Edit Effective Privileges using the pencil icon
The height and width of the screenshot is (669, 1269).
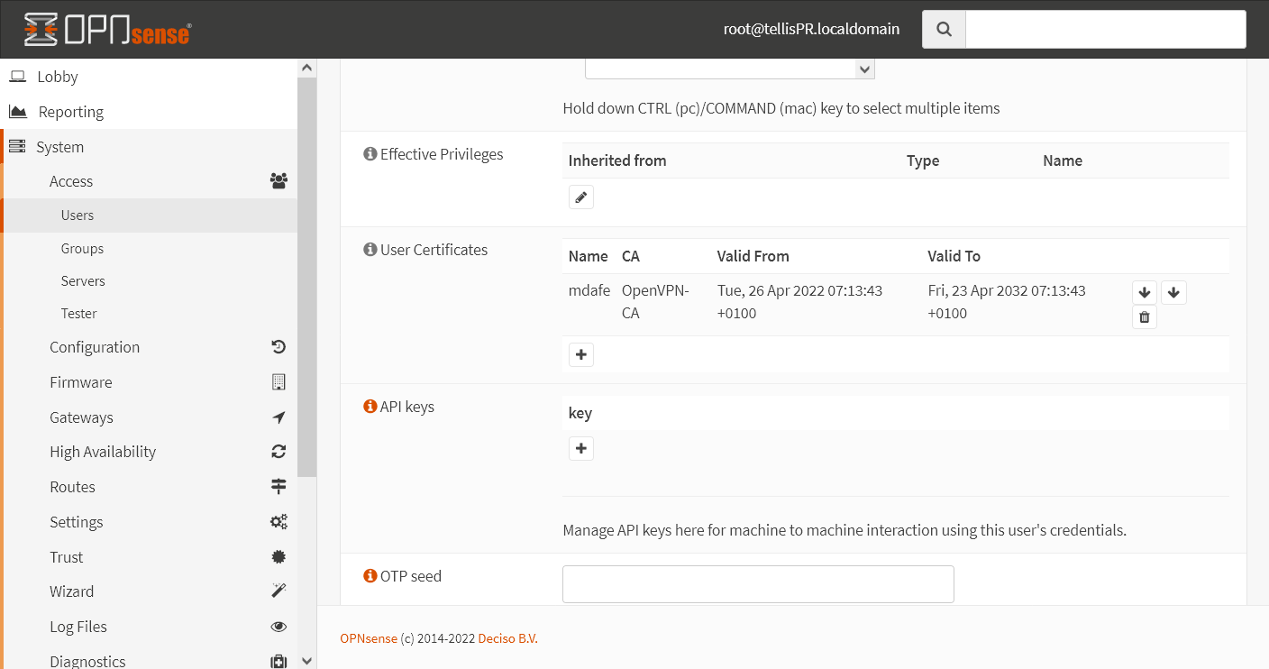[x=580, y=196]
